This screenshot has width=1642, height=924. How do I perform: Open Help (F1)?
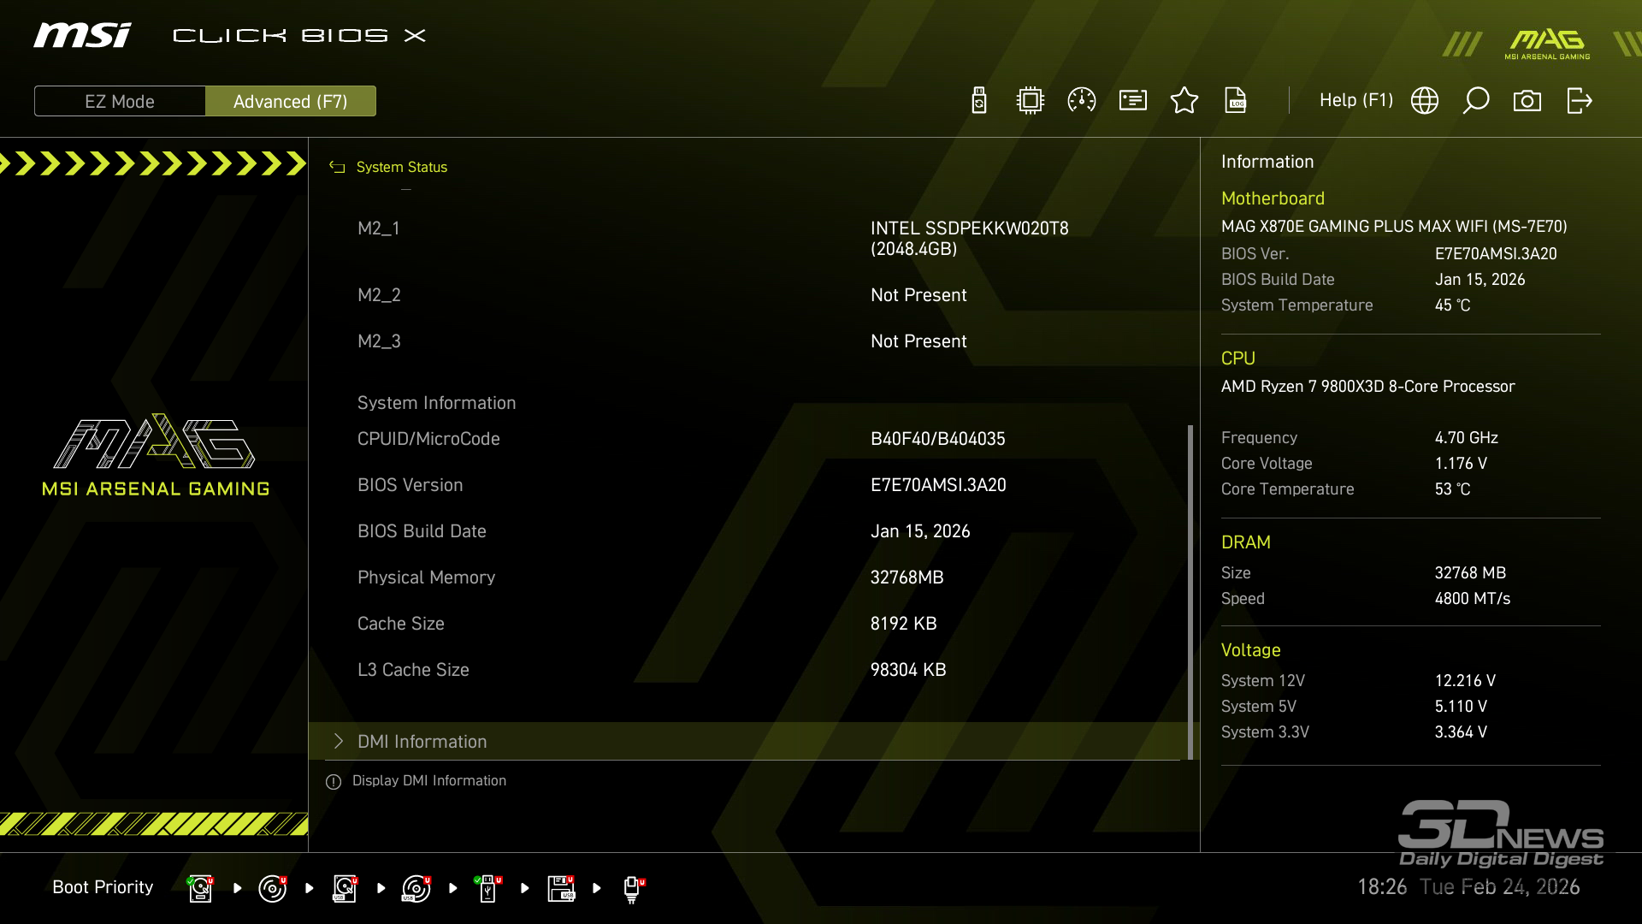[1356, 100]
